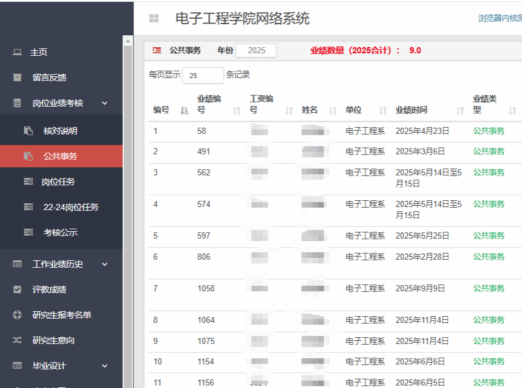Expand the 工作业绩历史 menu section

[105, 264]
